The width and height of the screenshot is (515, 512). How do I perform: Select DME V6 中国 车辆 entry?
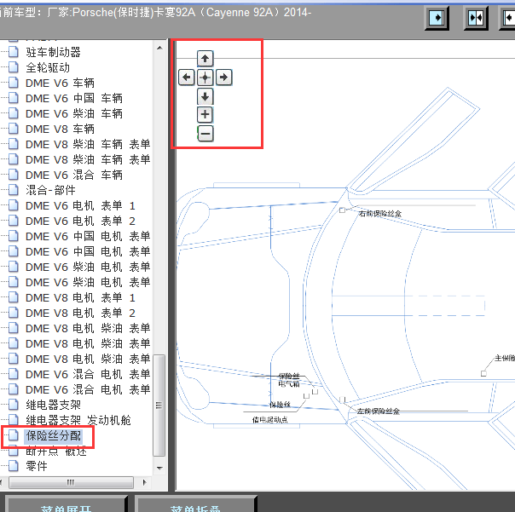click(x=74, y=98)
